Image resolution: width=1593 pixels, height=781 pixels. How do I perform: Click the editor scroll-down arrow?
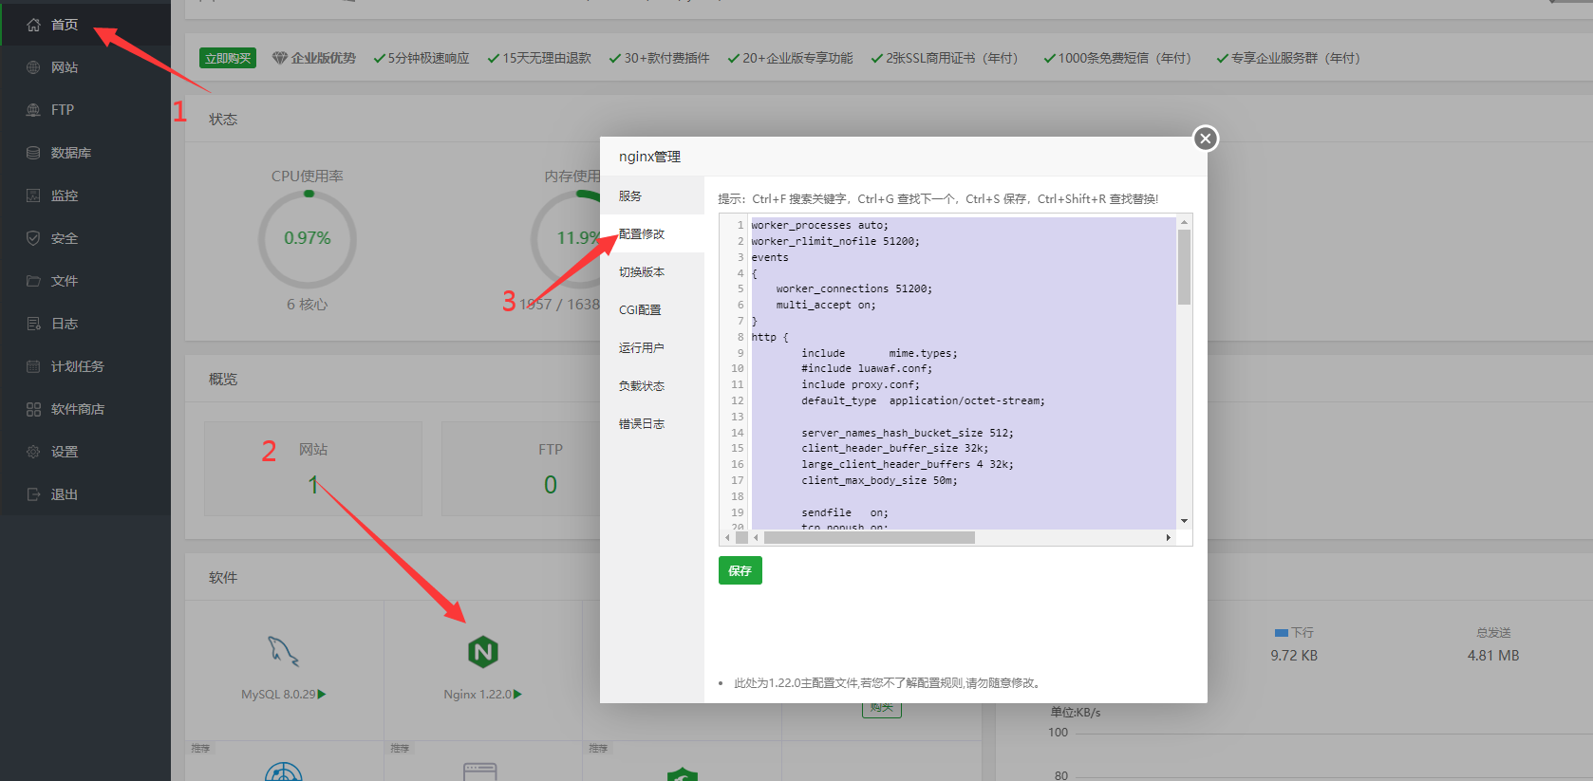[x=1184, y=521]
